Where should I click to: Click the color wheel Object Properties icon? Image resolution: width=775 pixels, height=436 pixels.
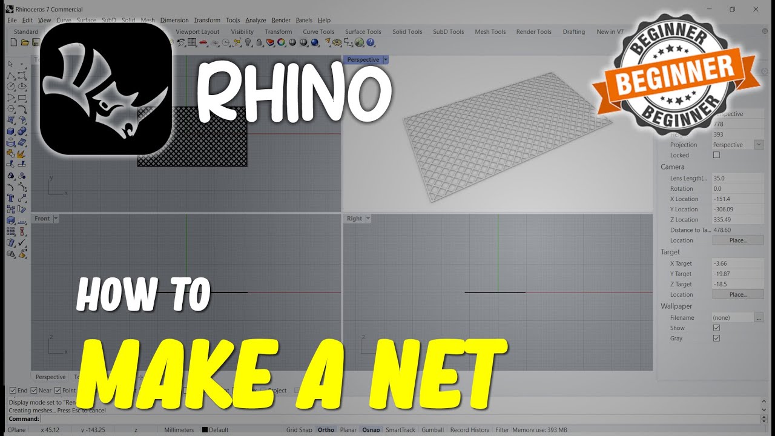click(281, 42)
